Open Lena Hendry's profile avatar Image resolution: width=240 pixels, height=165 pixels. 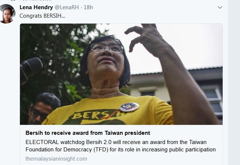(x=7, y=14)
